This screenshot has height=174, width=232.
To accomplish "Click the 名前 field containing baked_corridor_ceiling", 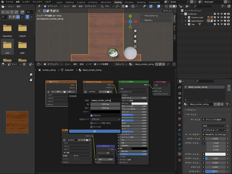I will (105, 100).
